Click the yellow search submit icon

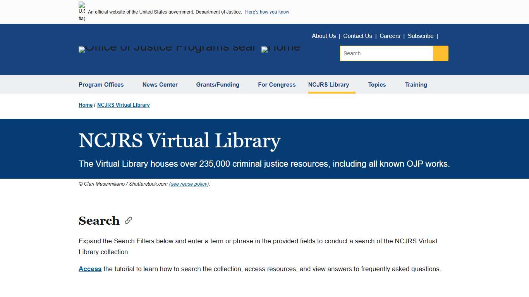pyautogui.click(x=440, y=53)
